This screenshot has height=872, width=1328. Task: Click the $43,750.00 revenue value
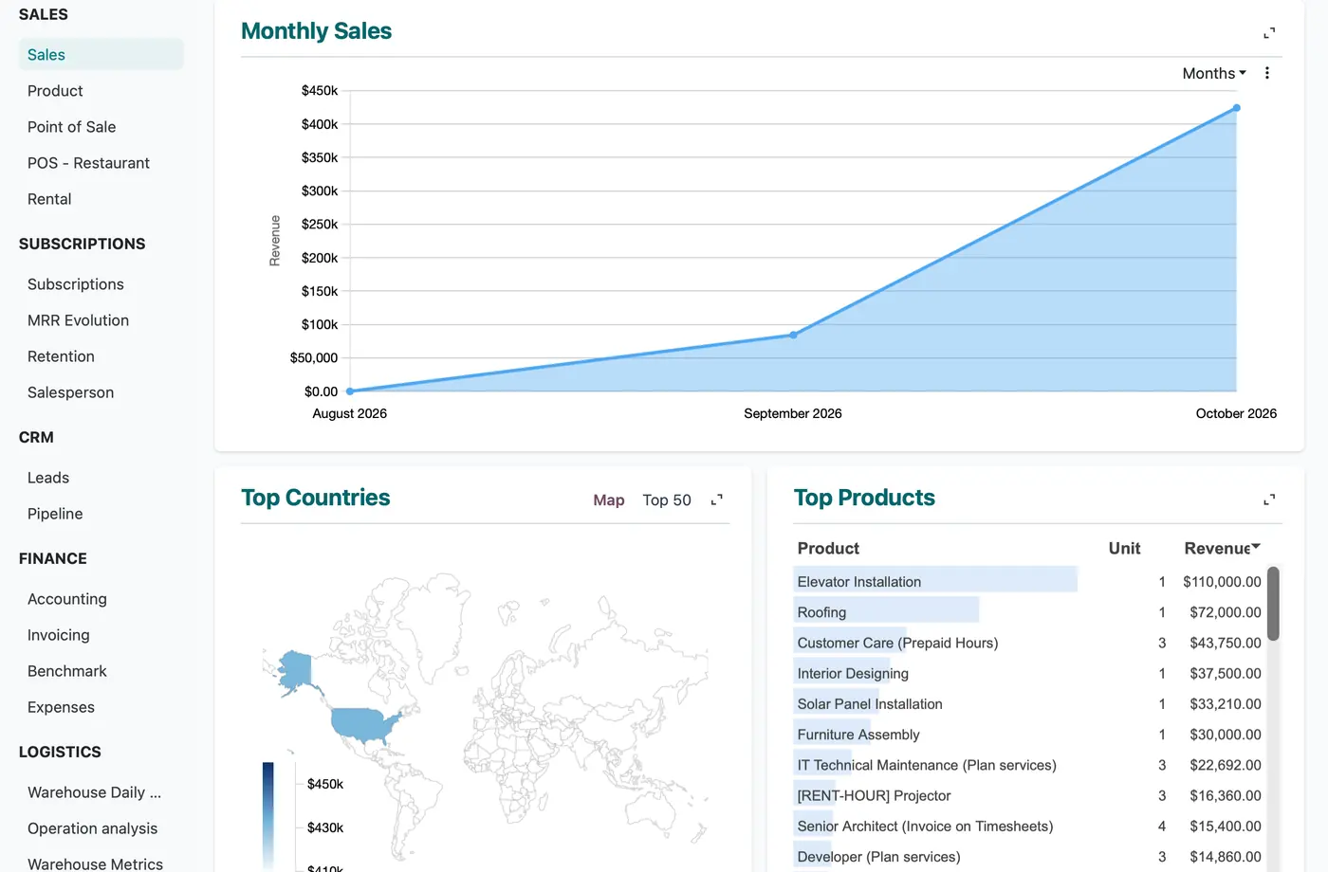(1226, 643)
